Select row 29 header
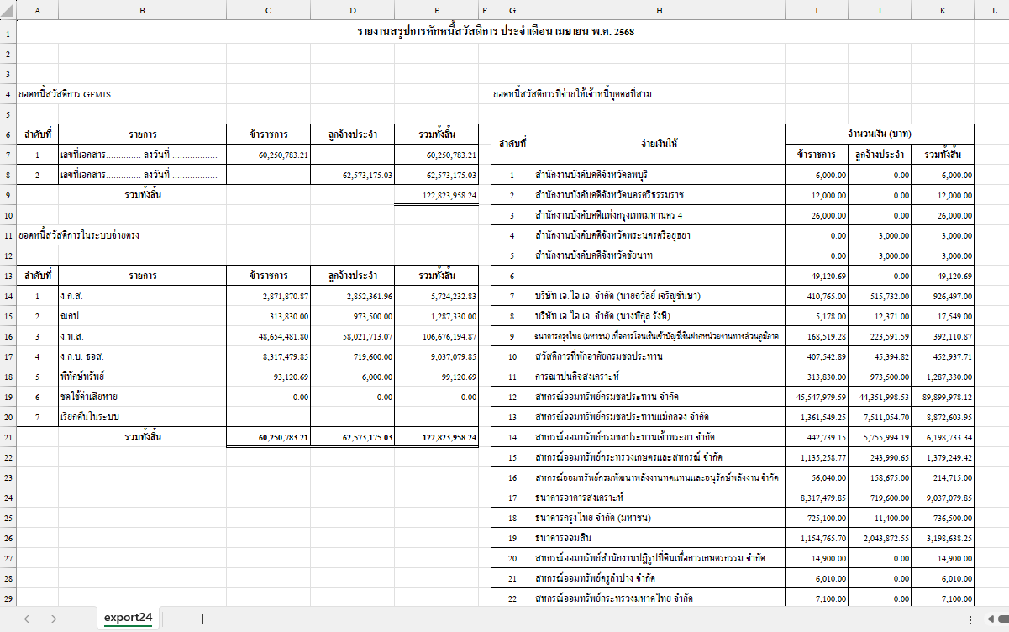The image size is (1009, 632). 8,598
